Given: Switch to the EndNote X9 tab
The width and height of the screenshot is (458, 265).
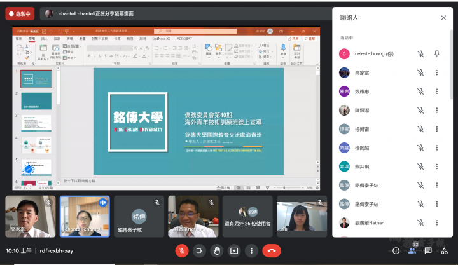Looking at the screenshot, I should tap(161, 39).
